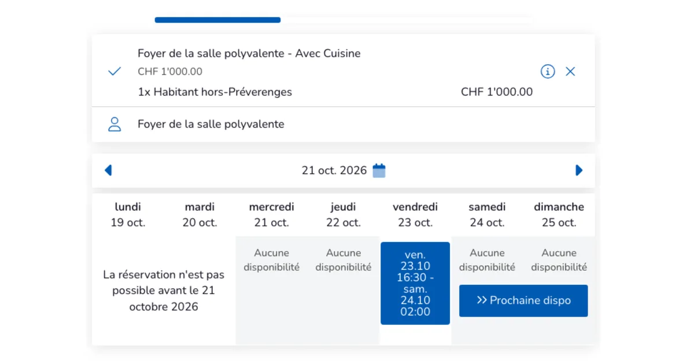
Task: Click the person icon beside Foyer de la salle polyvalente
Action: [115, 124]
